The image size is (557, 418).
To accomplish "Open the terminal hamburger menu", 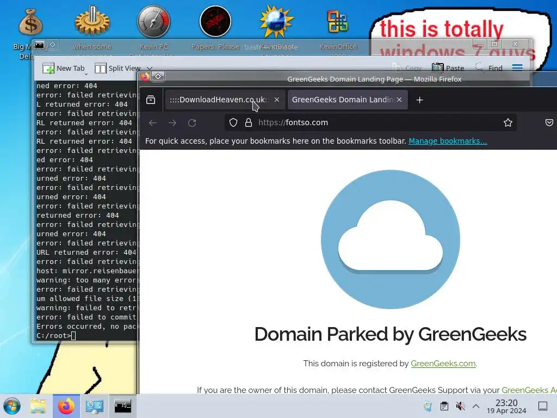I will pyautogui.click(x=517, y=67).
